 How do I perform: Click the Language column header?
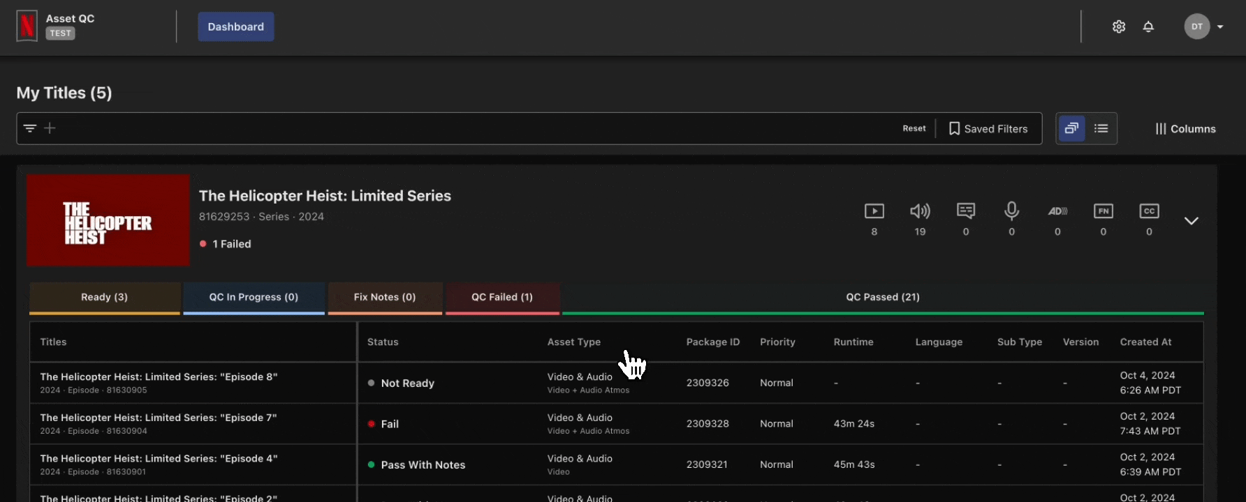click(x=939, y=342)
